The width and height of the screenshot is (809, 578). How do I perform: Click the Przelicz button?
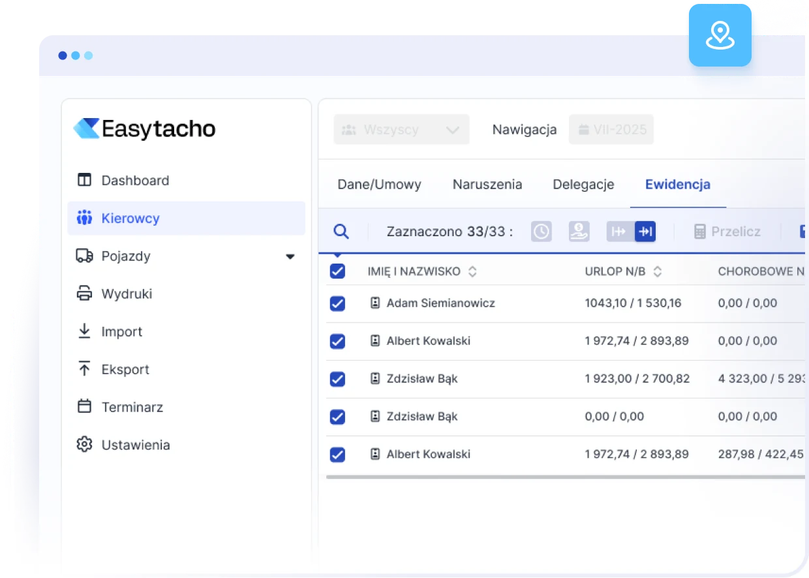[x=727, y=232]
